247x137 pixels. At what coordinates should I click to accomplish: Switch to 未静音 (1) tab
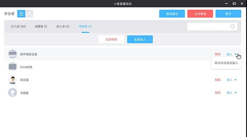click(41, 27)
